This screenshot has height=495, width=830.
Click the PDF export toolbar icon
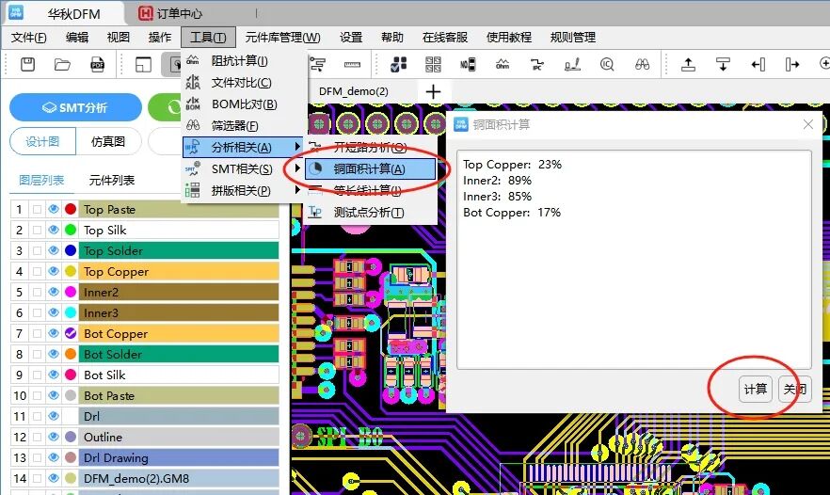pyautogui.click(x=97, y=64)
